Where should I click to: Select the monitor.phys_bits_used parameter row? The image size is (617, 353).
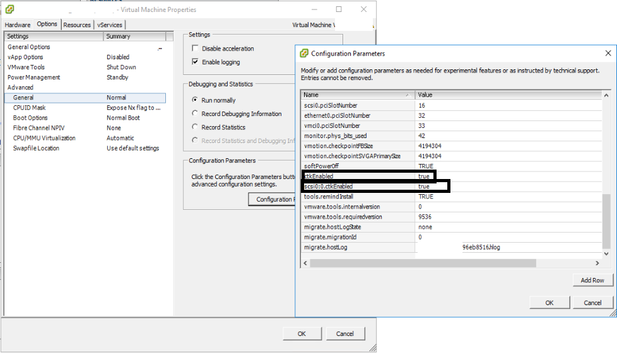coord(451,136)
